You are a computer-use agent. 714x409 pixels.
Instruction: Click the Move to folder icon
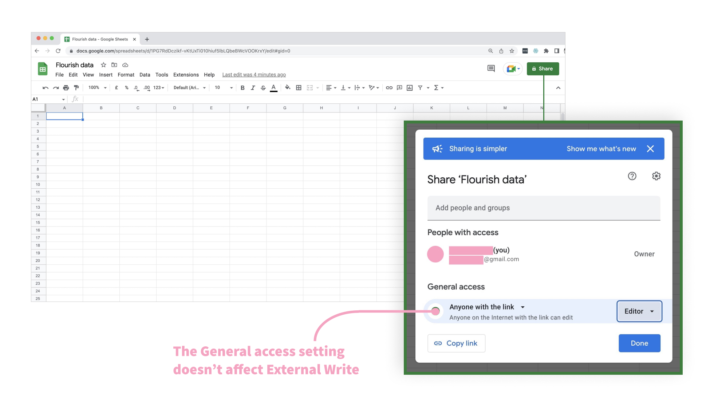[114, 65]
